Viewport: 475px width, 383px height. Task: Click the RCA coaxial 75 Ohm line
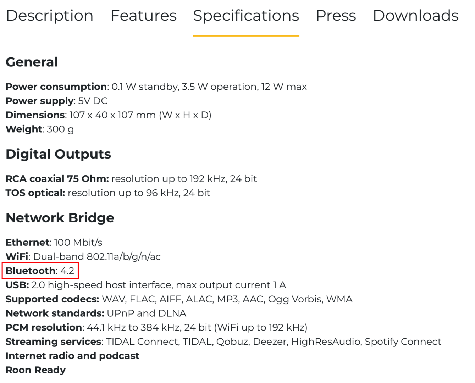131,178
